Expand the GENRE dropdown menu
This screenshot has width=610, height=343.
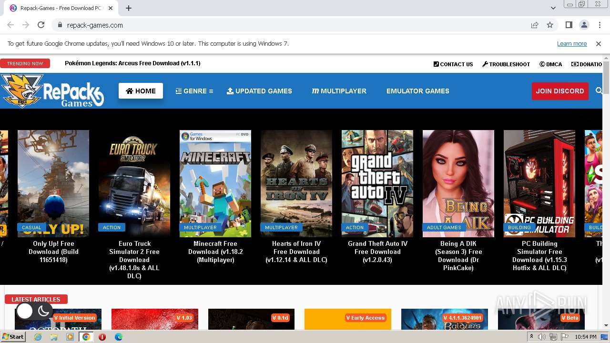click(194, 91)
